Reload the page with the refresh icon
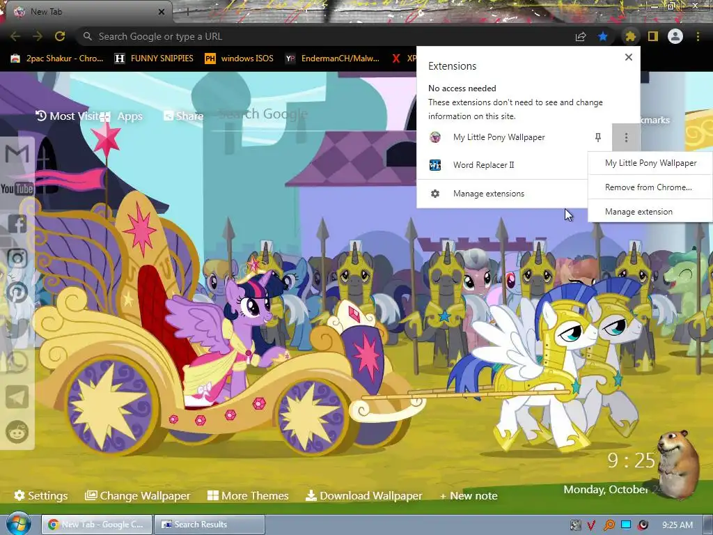Screen dimensions: 713x535 (x=60, y=36)
